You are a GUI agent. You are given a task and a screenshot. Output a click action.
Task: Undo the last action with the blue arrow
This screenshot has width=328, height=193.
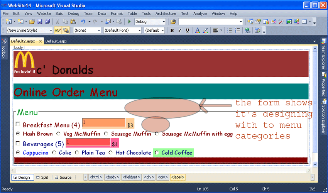(x=83, y=22)
